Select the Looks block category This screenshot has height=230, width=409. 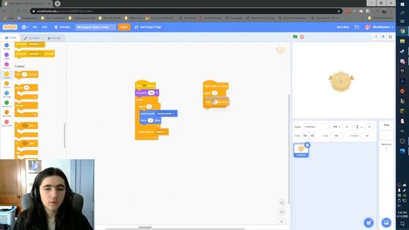pyautogui.click(x=6, y=56)
